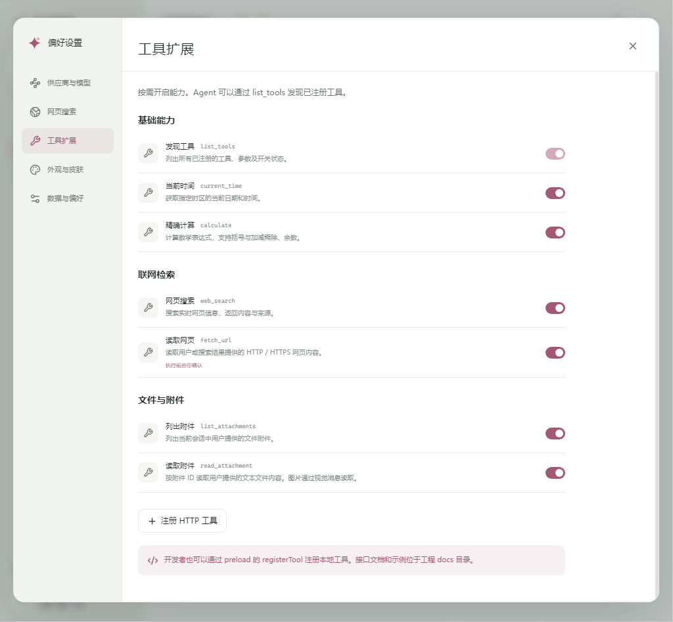Click the wrench icon for 当前时间

point(148,192)
